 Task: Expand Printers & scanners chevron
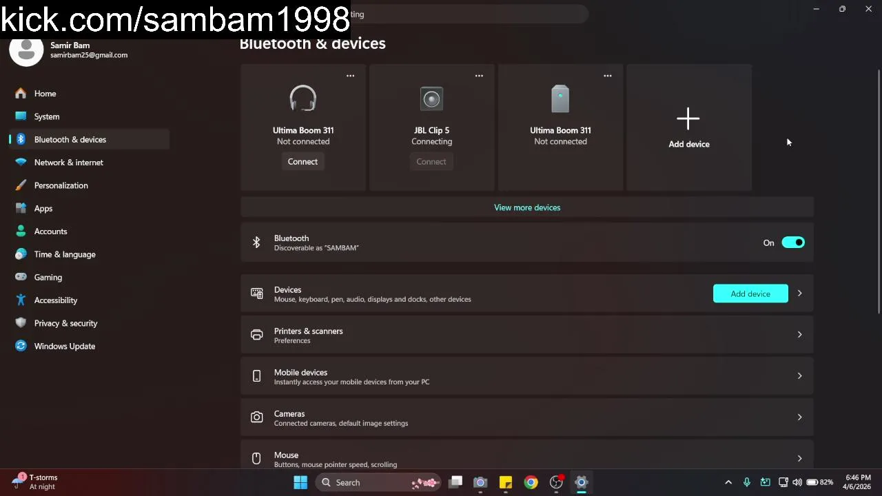[799, 335]
